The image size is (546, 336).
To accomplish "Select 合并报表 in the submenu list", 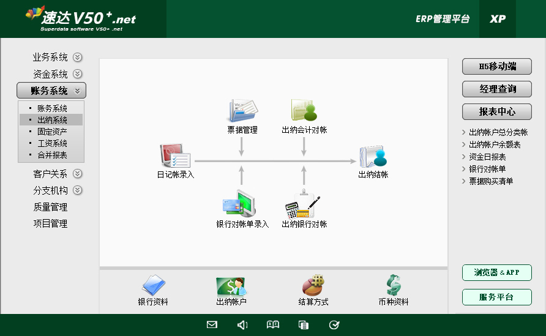I will click(x=51, y=155).
